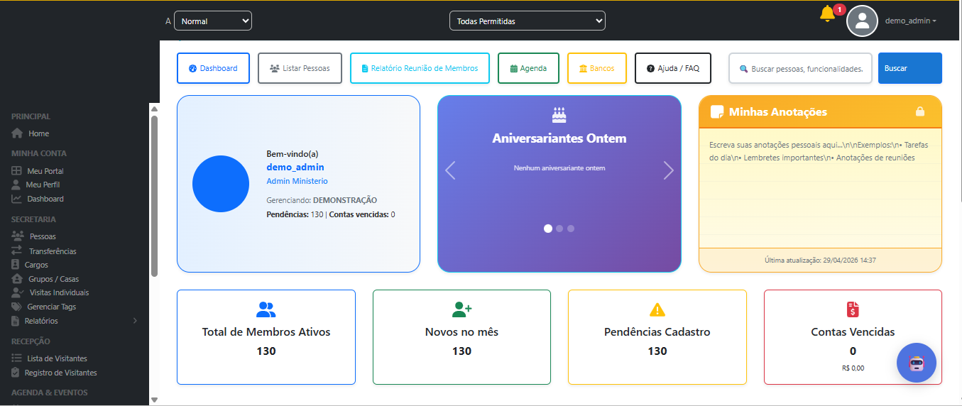Click the Relatórios document icon
Image resolution: width=962 pixels, height=406 pixels.
tap(16, 321)
